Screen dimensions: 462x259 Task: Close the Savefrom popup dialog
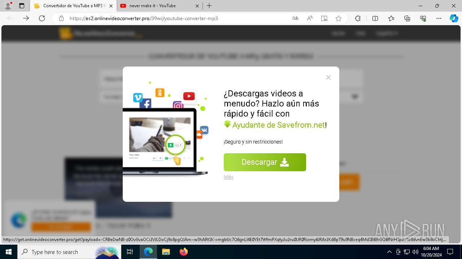tap(328, 77)
